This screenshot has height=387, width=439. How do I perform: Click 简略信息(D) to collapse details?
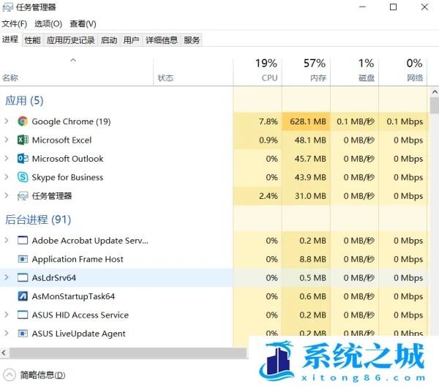(42, 375)
